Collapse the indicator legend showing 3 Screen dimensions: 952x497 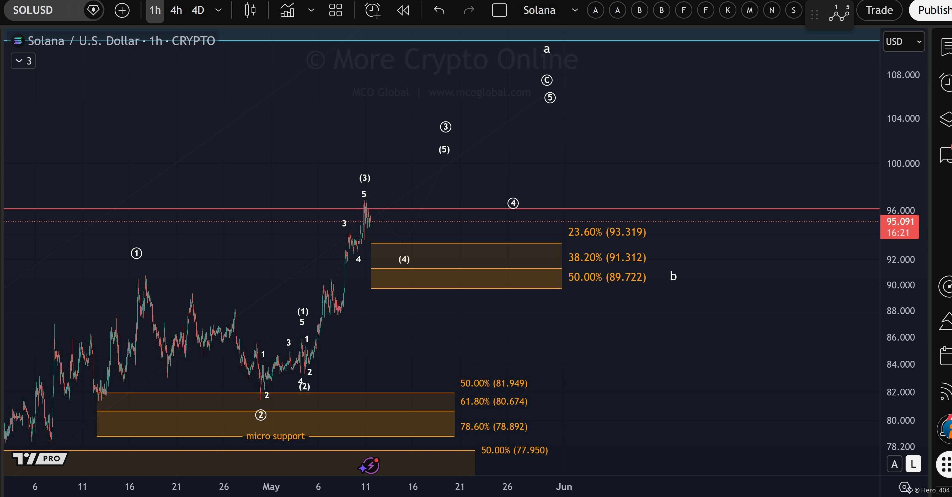click(x=23, y=61)
